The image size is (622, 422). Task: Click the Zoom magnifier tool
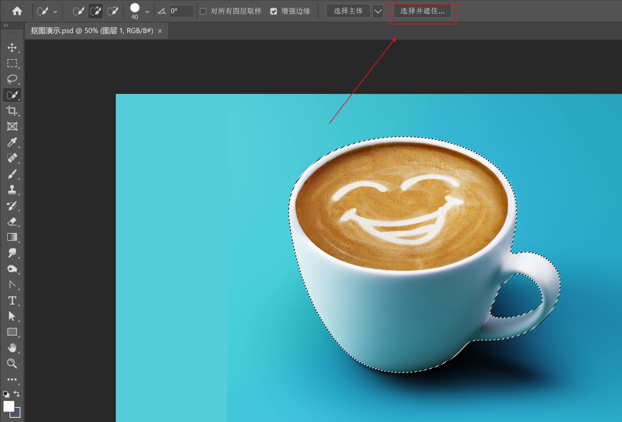[x=12, y=363]
